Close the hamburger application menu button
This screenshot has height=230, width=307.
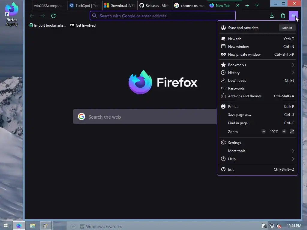[x=293, y=16]
